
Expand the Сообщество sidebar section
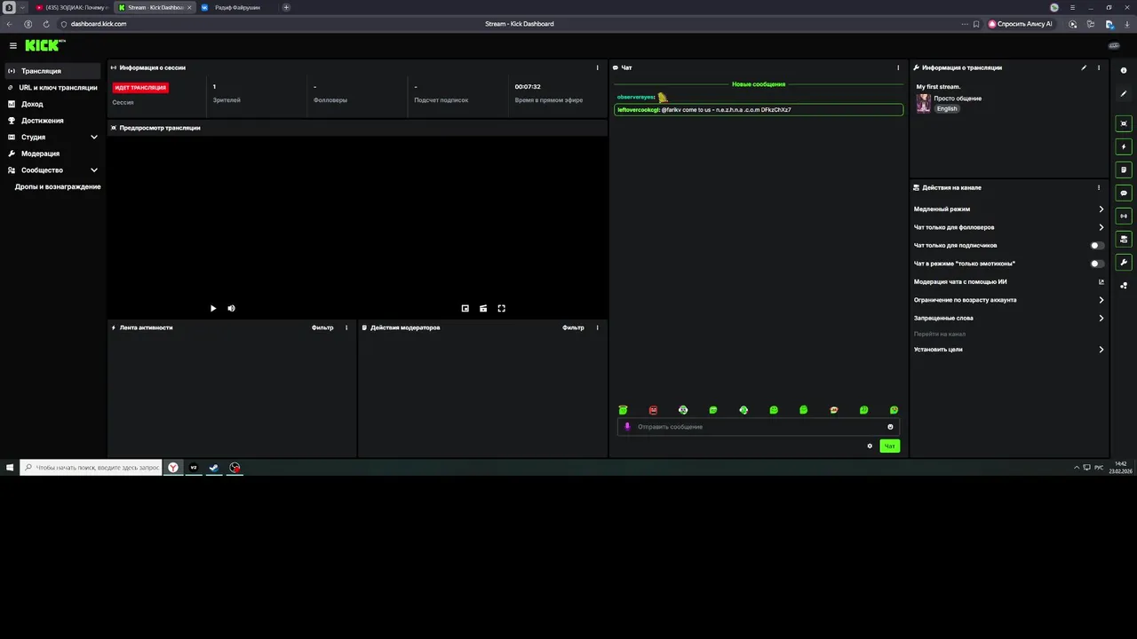tap(52, 170)
